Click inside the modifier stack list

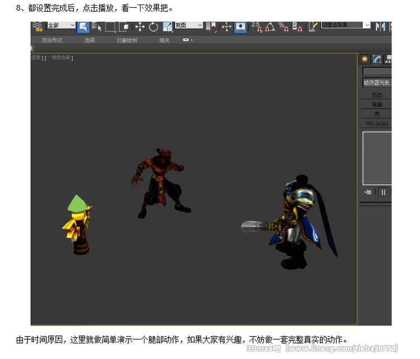coord(377,158)
